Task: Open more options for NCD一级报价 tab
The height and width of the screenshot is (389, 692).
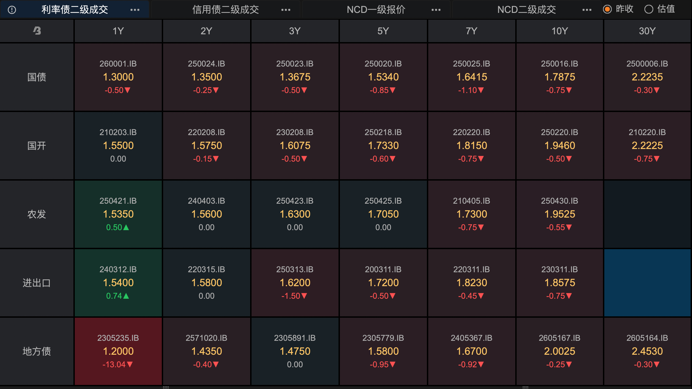Action: tap(436, 10)
